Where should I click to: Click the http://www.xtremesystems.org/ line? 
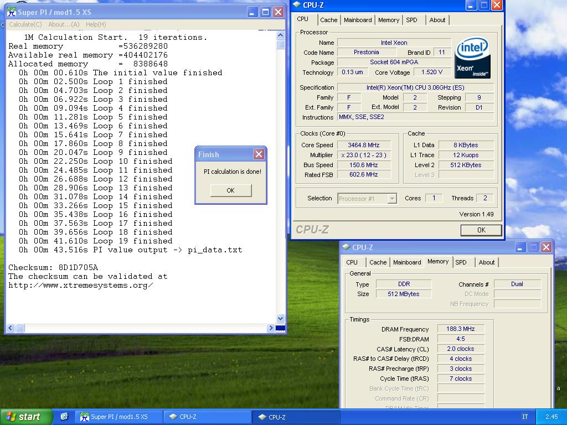pos(81,285)
